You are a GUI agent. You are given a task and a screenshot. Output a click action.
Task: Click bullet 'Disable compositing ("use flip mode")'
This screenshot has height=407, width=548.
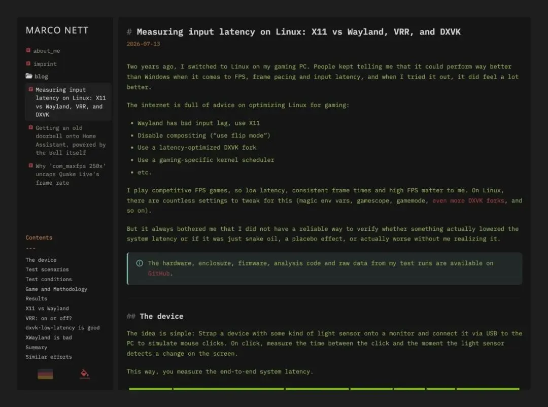(x=204, y=135)
